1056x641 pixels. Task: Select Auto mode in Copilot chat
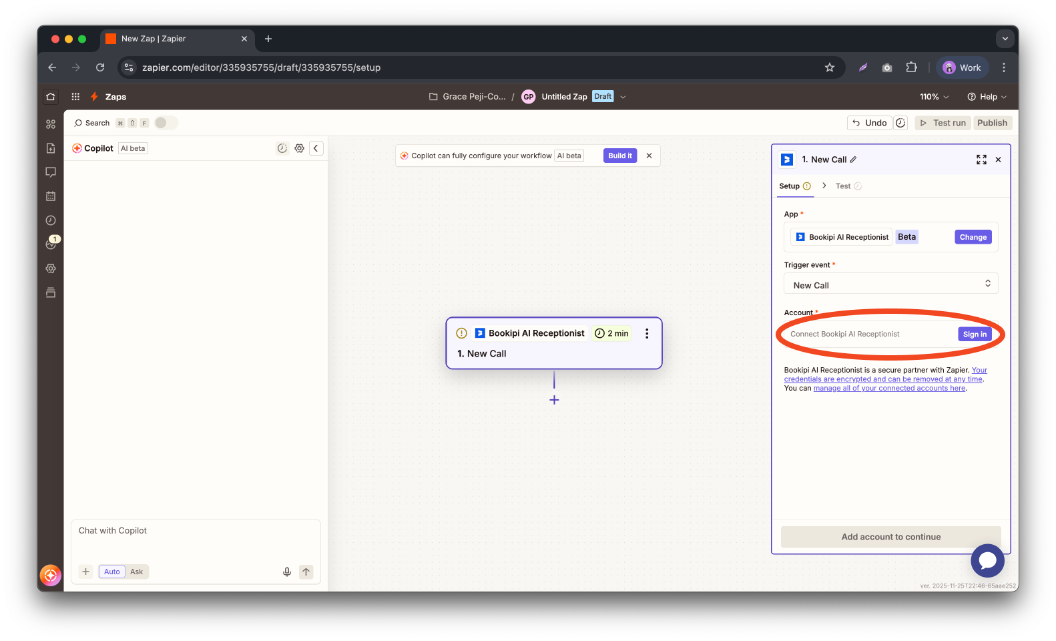[x=112, y=572]
